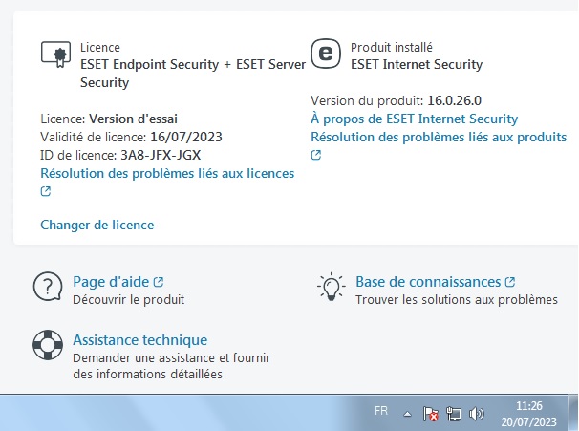Image resolution: width=579 pixels, height=431 pixels.
Task: Click the network icon in system tray
Action: point(454,414)
